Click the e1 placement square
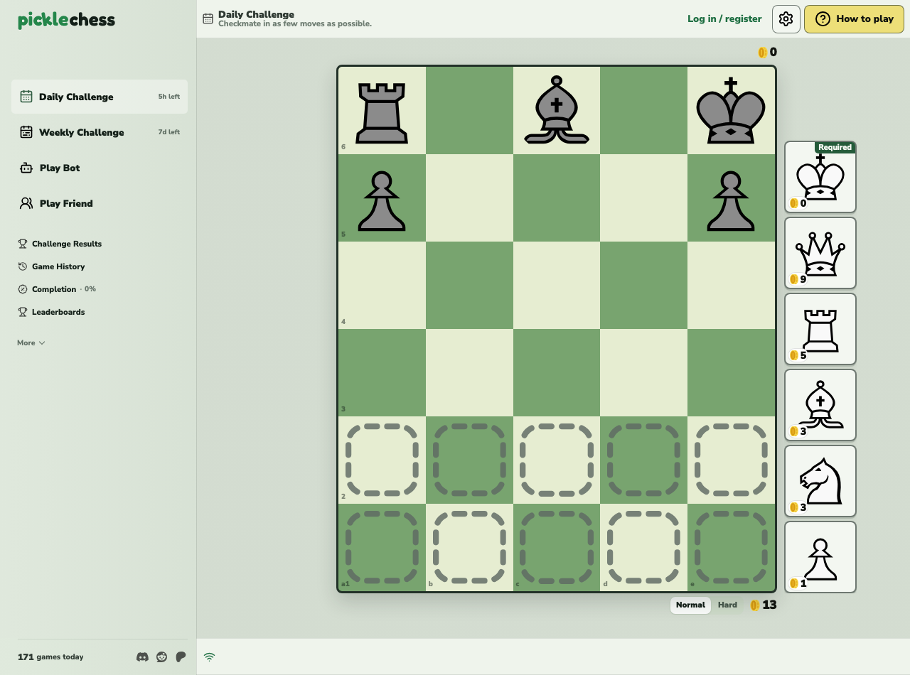Viewport: 910px width, 675px height. (x=731, y=547)
